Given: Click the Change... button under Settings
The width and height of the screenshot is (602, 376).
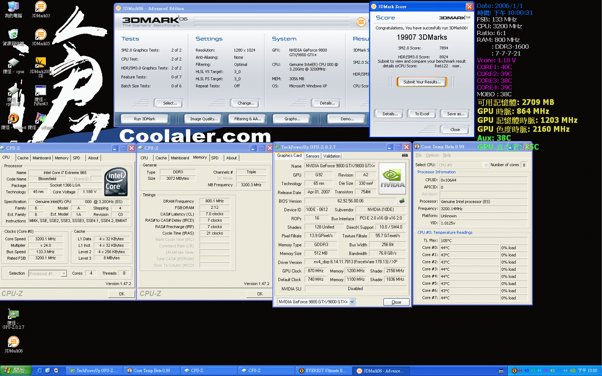Looking at the screenshot, I should (246, 103).
